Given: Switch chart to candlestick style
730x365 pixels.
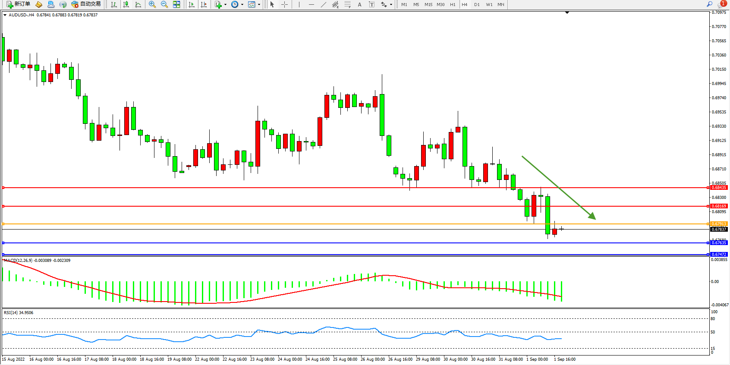Looking at the screenshot, I should pos(126,4).
